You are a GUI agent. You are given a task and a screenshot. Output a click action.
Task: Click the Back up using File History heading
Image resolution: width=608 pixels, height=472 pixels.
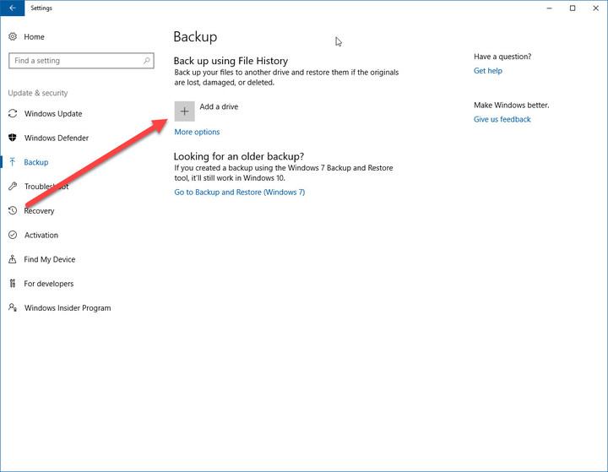pyautogui.click(x=231, y=61)
